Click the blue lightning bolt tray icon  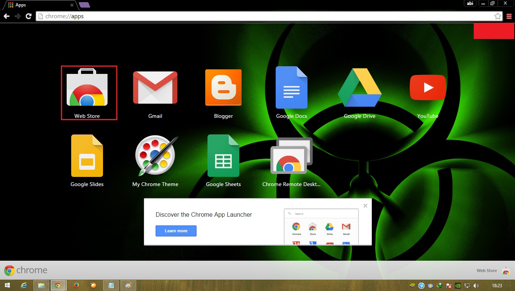pyautogui.click(x=421, y=286)
